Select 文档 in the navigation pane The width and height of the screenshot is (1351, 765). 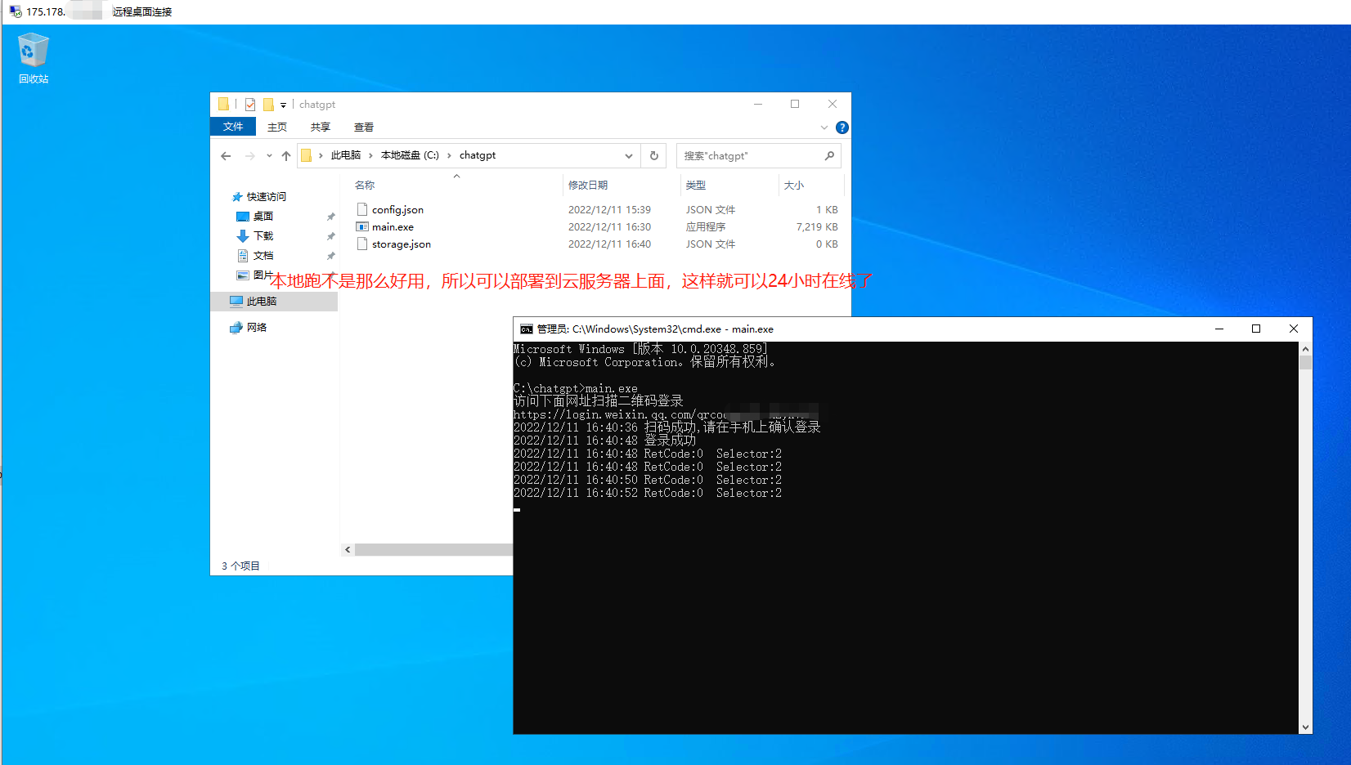(263, 256)
